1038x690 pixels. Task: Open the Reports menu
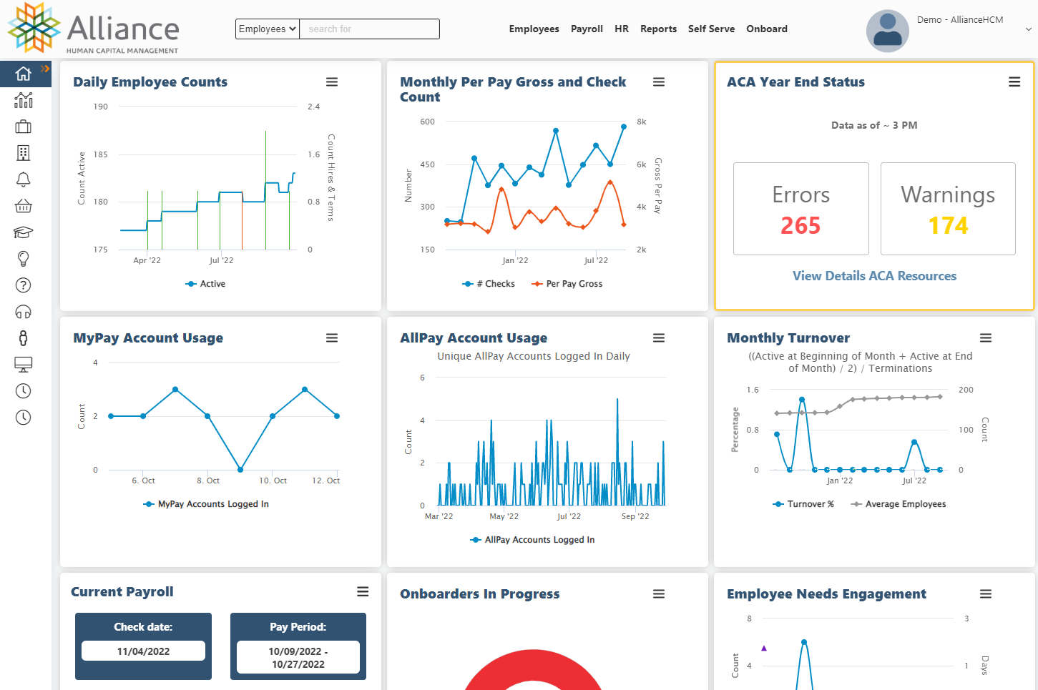pos(658,29)
